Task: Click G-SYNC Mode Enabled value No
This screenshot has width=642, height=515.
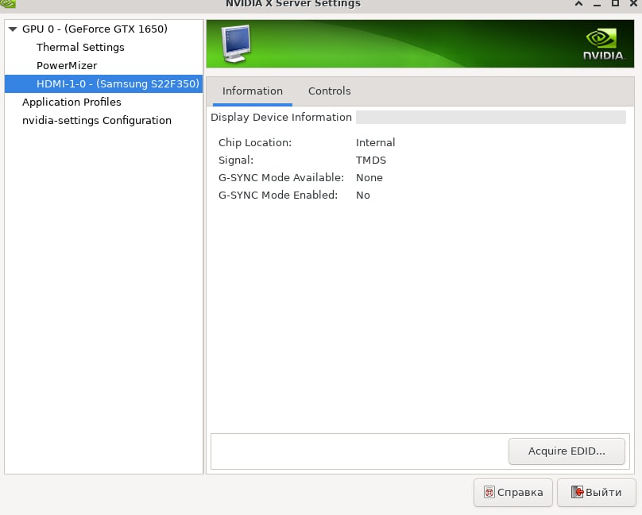Action: click(x=363, y=196)
